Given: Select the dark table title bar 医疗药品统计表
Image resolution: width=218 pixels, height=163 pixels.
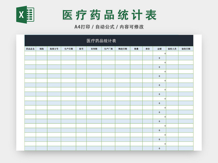Looking at the screenshot, I should 109,41.
